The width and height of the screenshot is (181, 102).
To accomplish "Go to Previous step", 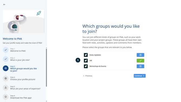I will (x=88, y=76).
